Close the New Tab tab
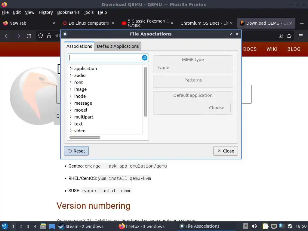 54,23
